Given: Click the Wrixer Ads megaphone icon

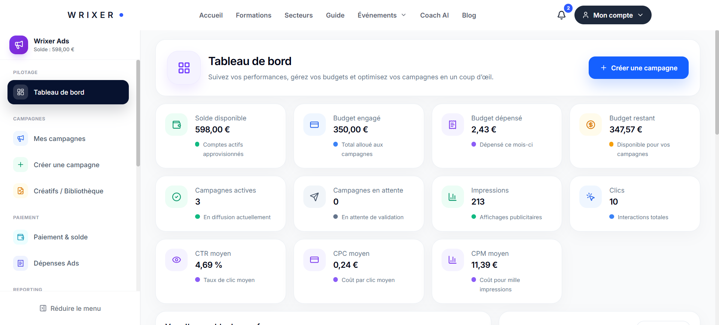Looking at the screenshot, I should click(19, 45).
